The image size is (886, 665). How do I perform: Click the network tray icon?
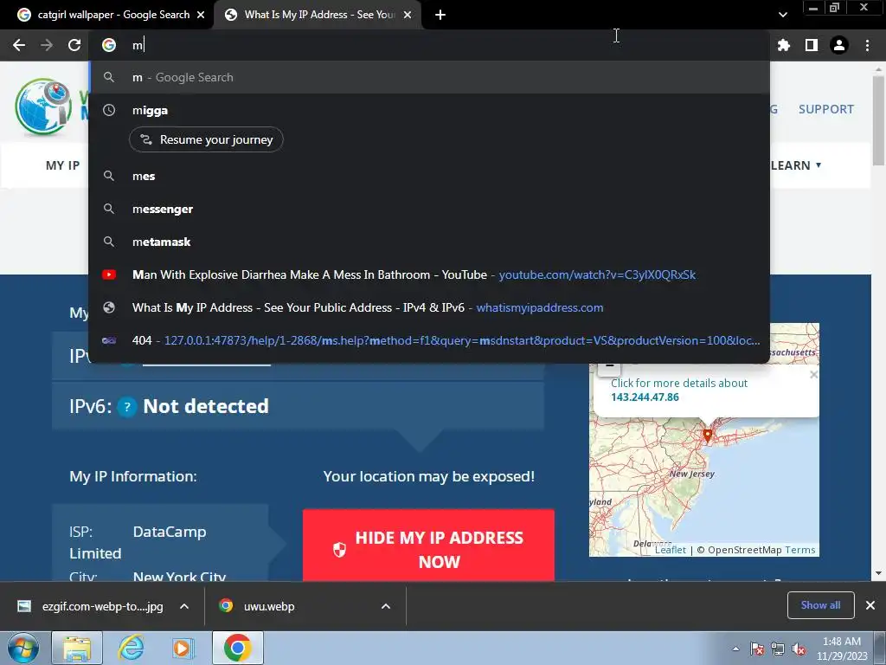click(778, 649)
